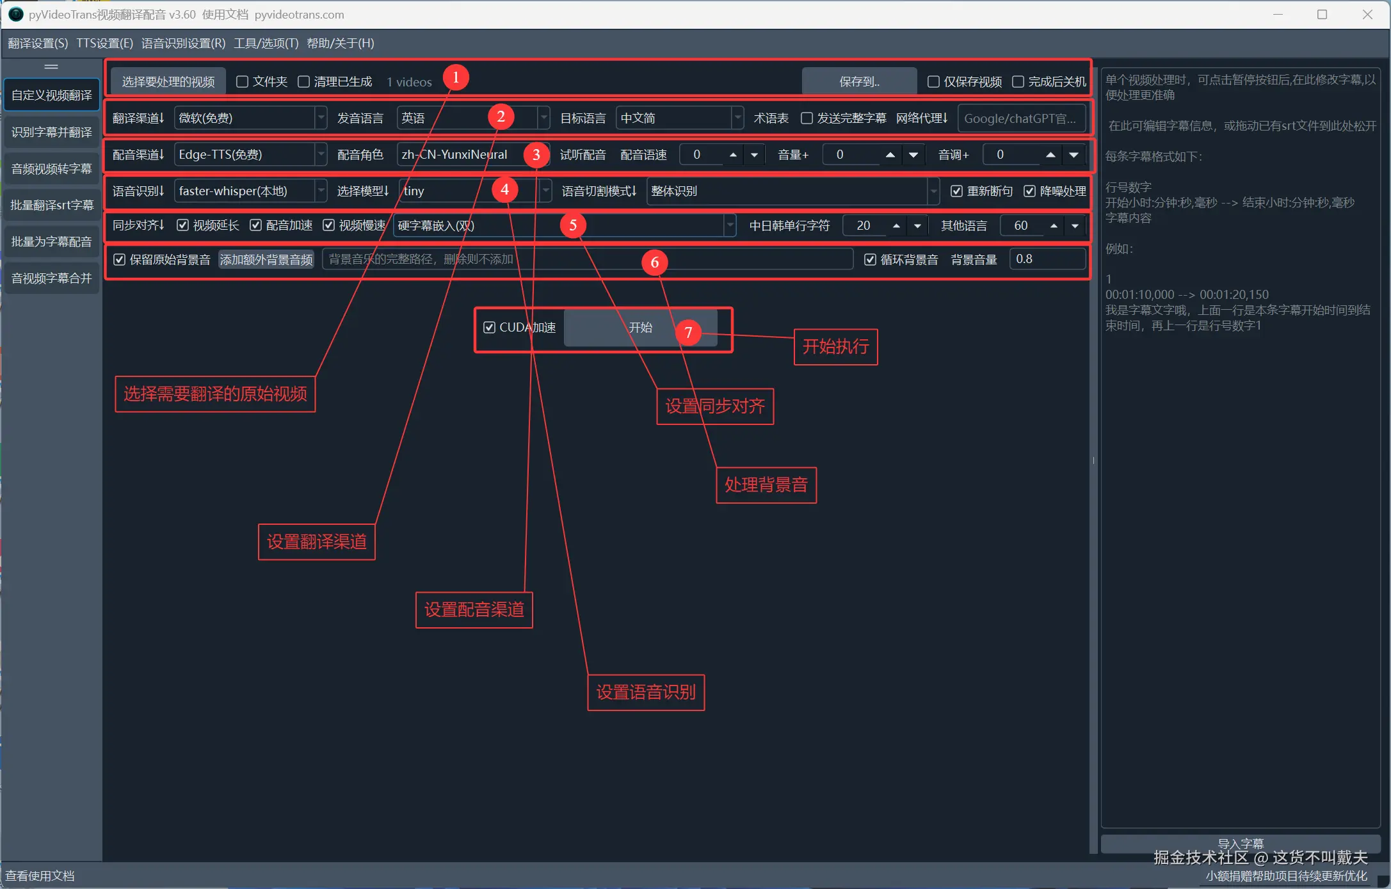Uncheck 降噪处理 option
Image resolution: width=1391 pixels, height=889 pixels.
1029,191
